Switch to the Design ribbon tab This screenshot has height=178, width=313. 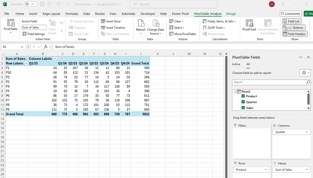click(x=231, y=14)
